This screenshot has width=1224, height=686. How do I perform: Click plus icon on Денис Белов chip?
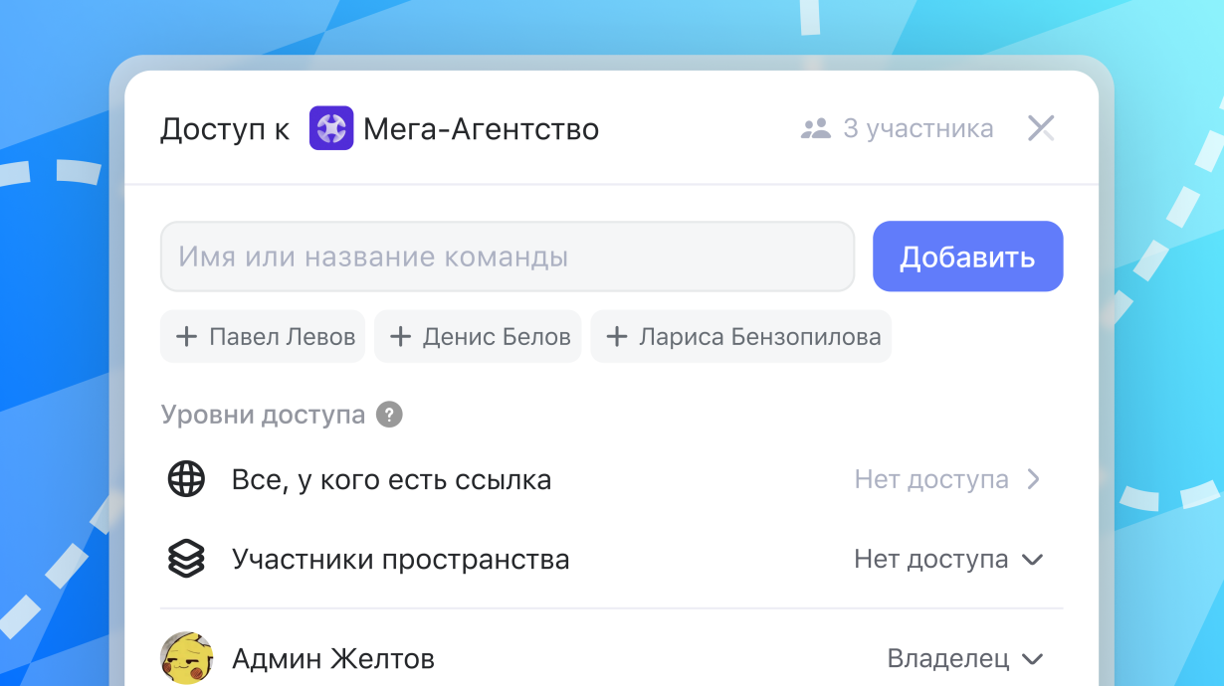[x=400, y=337]
